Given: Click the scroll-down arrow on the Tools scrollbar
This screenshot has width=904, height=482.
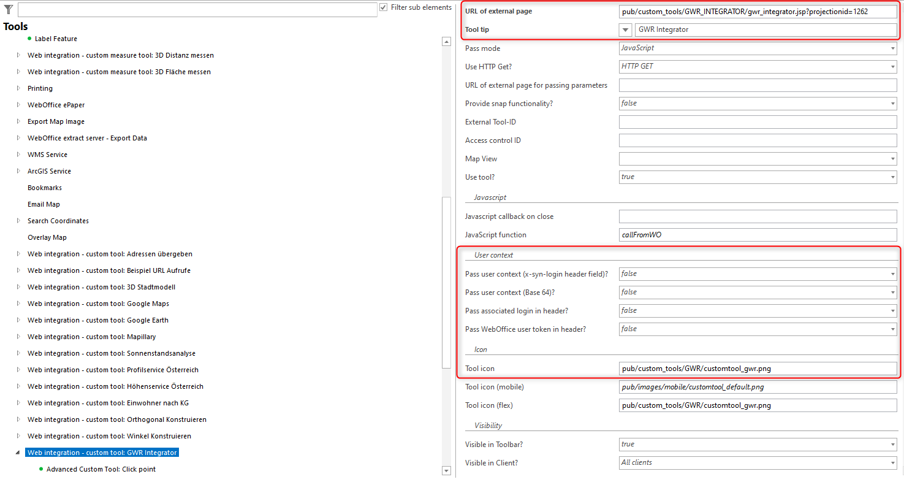Looking at the screenshot, I should (x=447, y=471).
